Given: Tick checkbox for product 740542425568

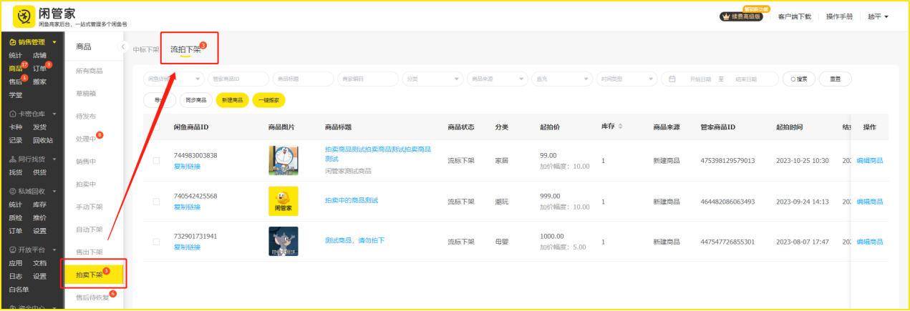Looking at the screenshot, I should 157,202.
